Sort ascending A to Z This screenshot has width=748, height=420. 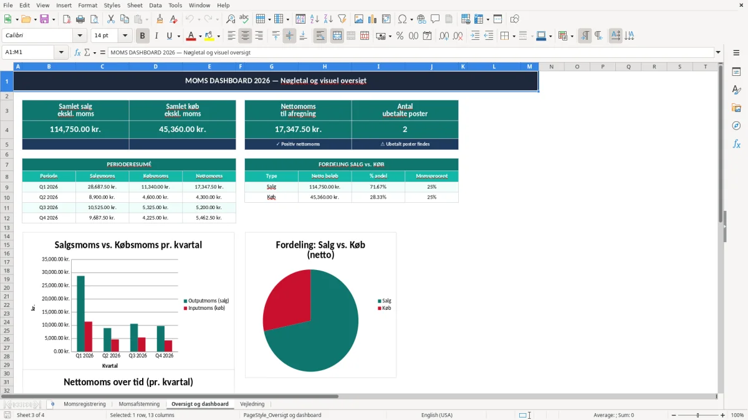tap(315, 19)
